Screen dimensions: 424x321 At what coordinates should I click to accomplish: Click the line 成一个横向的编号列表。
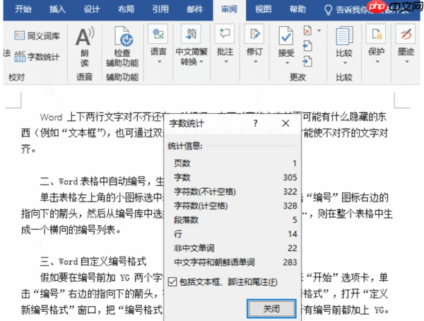(x=71, y=230)
